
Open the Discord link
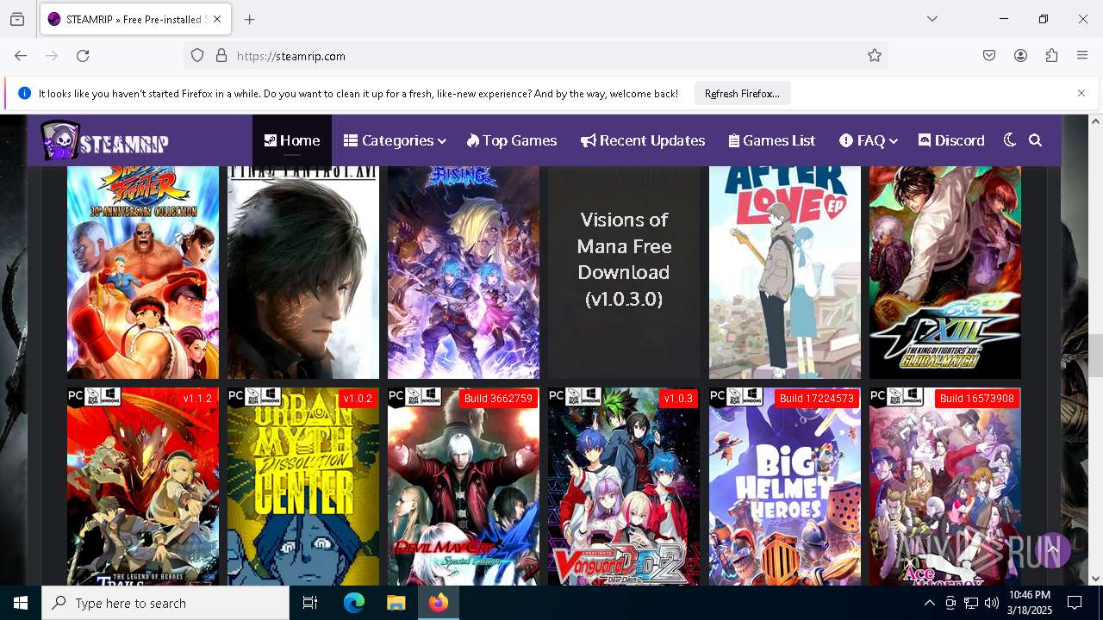pos(951,140)
